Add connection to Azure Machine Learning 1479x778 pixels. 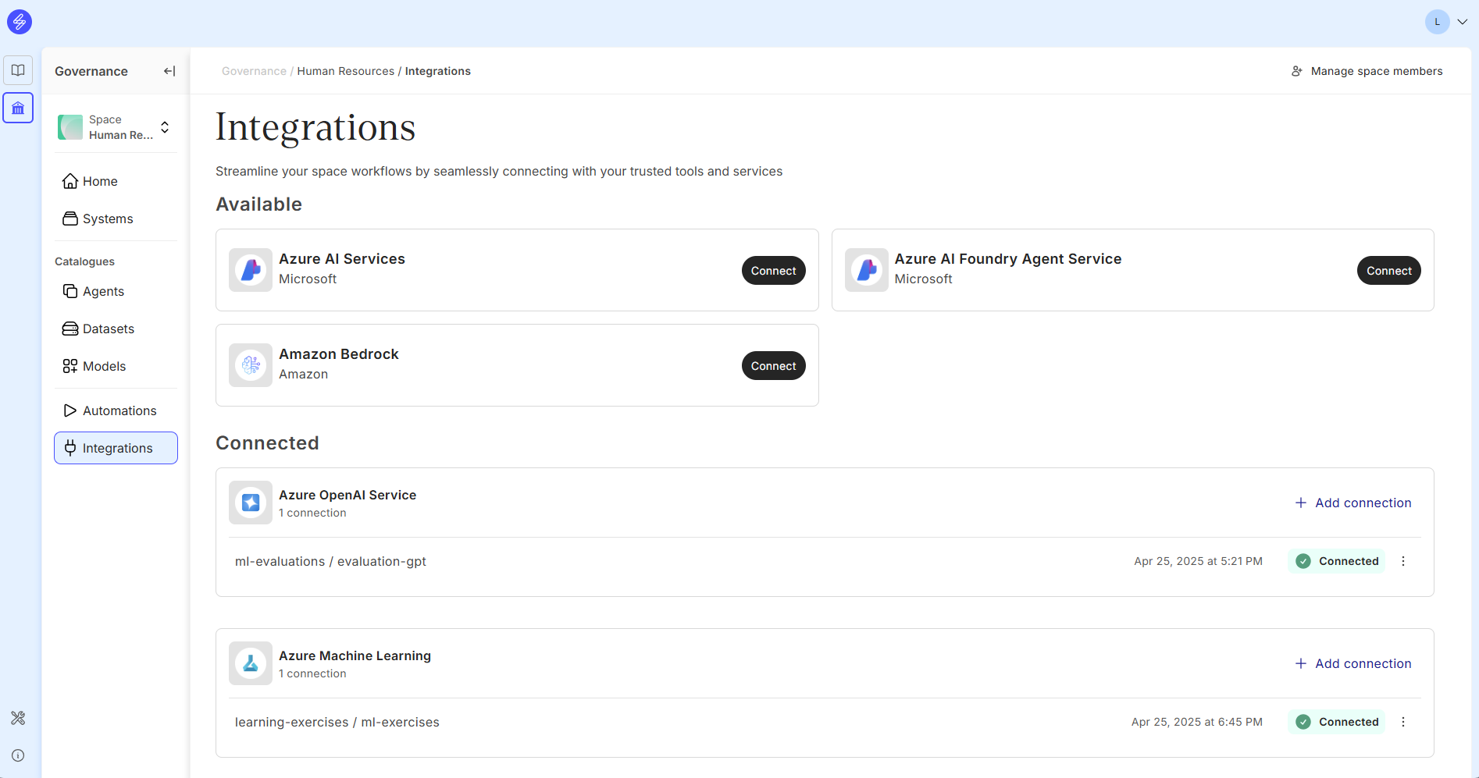coord(1353,663)
